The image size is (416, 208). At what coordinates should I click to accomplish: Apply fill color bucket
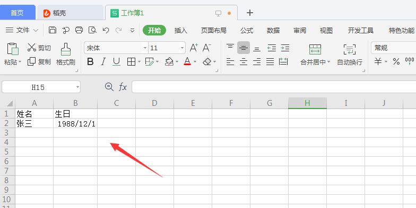(169, 62)
